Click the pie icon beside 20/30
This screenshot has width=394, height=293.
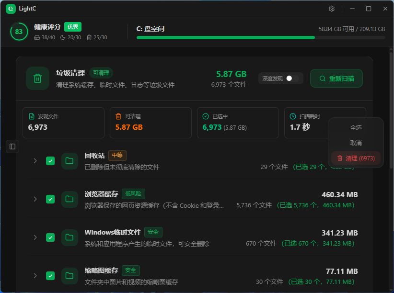(x=63, y=37)
